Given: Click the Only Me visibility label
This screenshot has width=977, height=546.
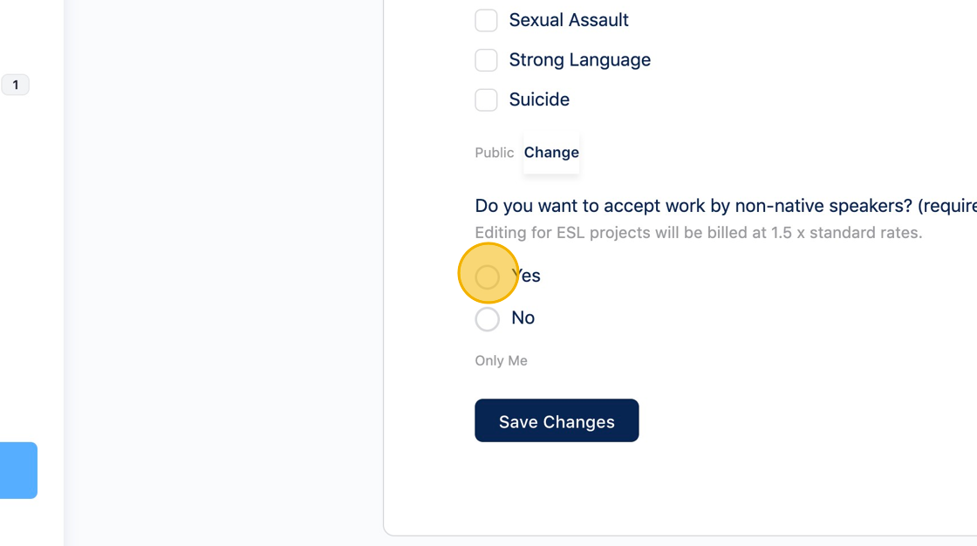Looking at the screenshot, I should 501,360.
